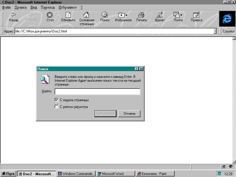
Task: Click the Найти далее button
Action: tap(105, 114)
